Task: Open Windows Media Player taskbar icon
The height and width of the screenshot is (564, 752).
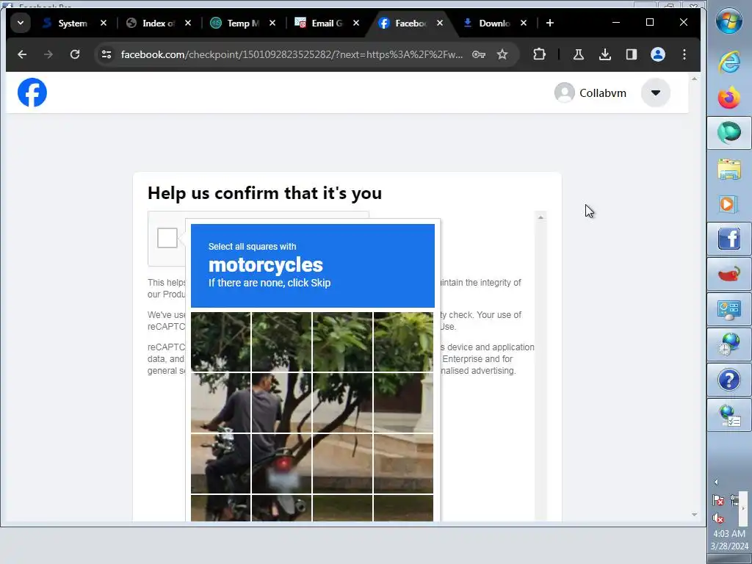Action: coord(729,204)
